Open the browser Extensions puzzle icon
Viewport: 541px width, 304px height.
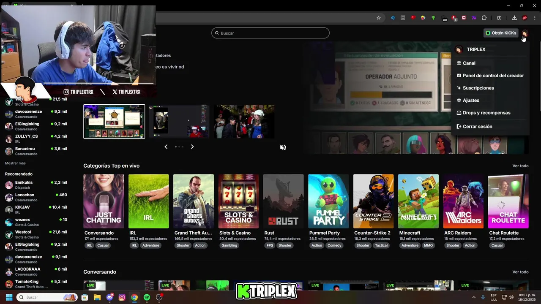coord(484,18)
